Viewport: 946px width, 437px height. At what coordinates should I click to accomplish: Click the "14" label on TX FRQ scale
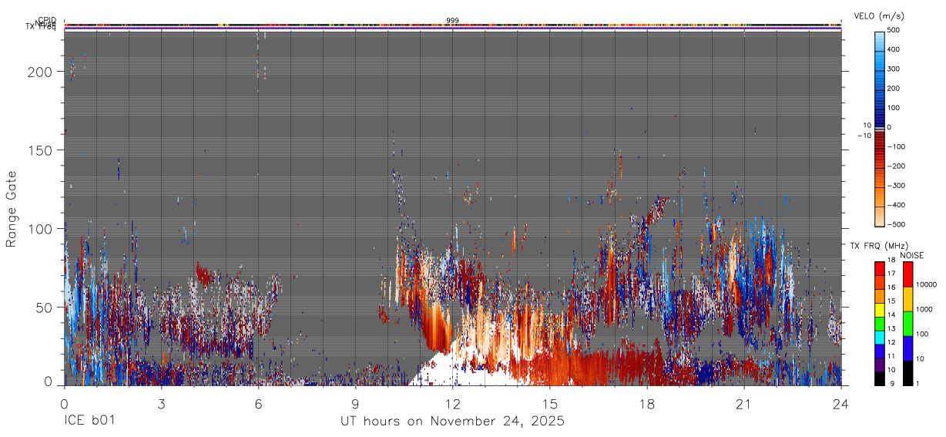893,315
